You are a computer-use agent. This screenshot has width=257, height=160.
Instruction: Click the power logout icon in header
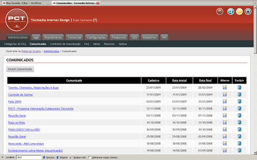248,12
